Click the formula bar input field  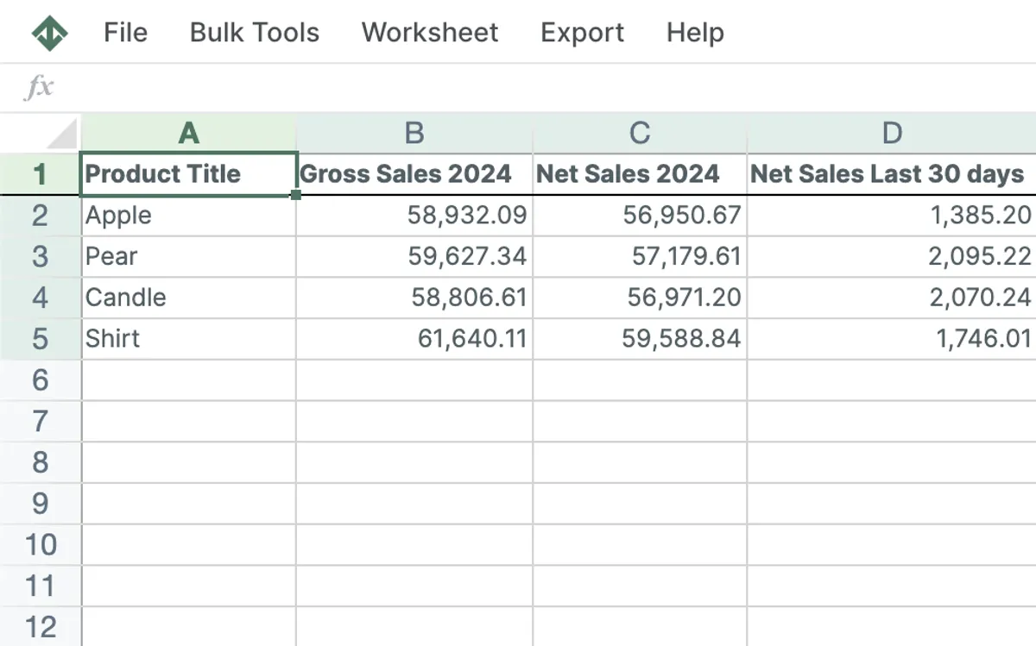[518, 86]
